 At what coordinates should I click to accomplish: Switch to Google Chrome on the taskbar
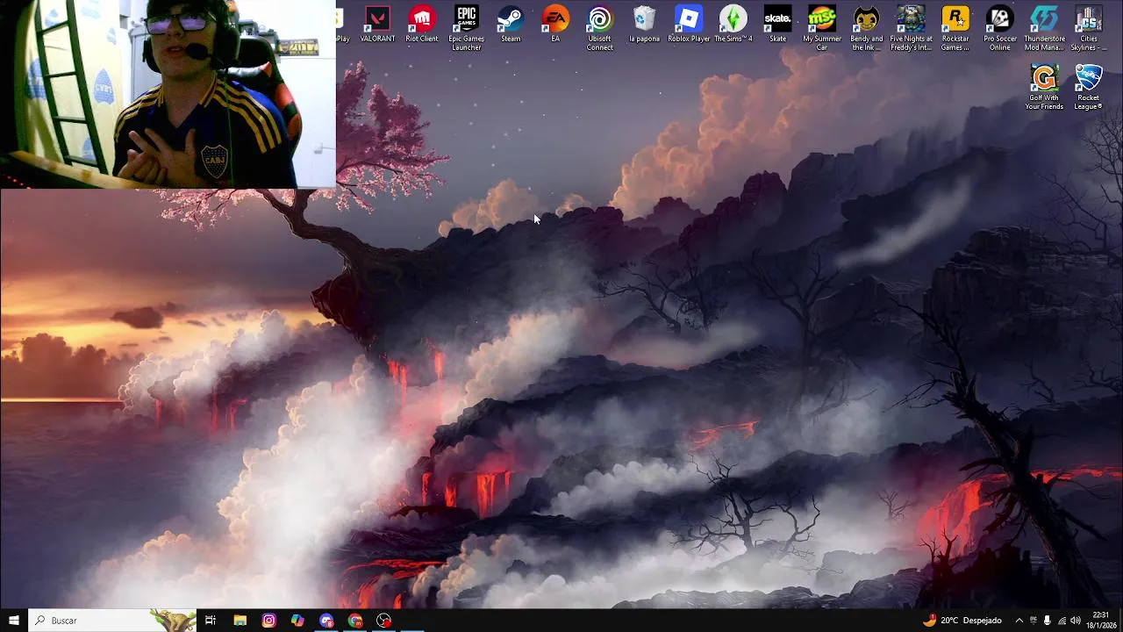(x=355, y=621)
